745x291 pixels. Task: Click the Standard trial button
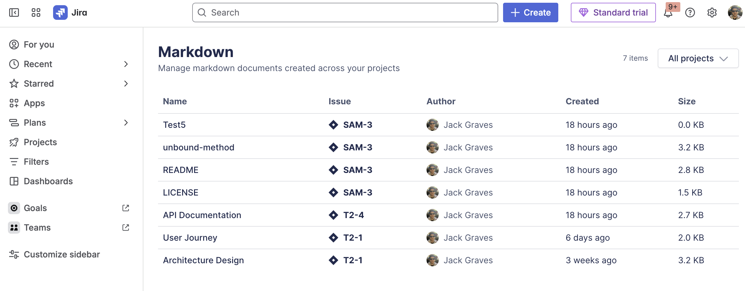tap(613, 12)
